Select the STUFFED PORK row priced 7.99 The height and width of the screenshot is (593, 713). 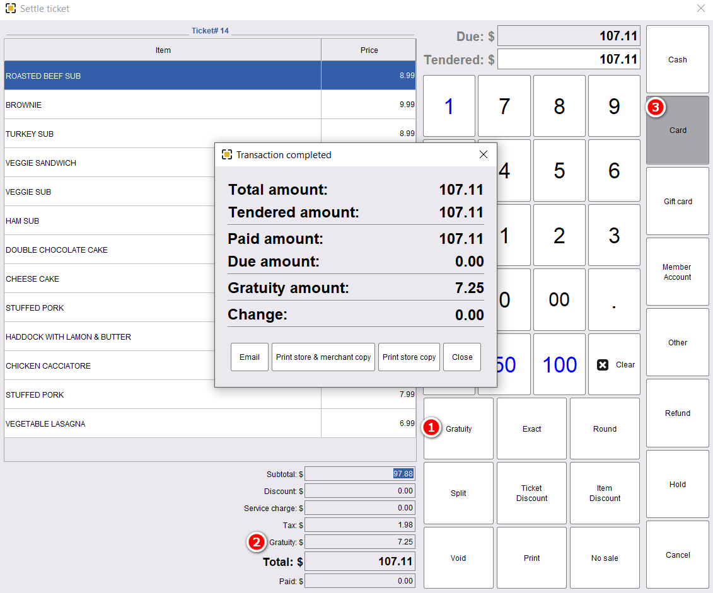coord(210,395)
